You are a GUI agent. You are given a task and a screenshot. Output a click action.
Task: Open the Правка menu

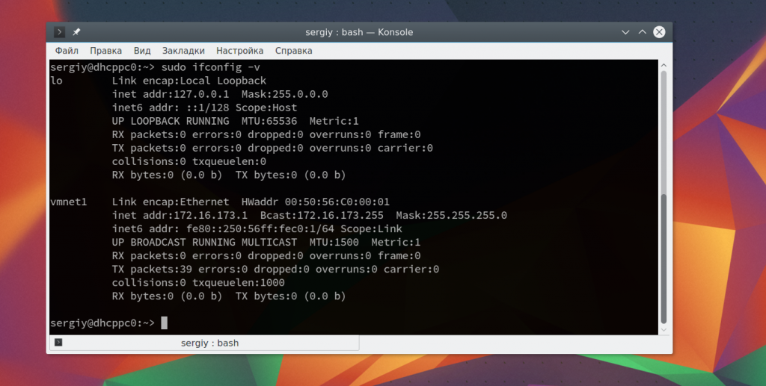tap(105, 51)
